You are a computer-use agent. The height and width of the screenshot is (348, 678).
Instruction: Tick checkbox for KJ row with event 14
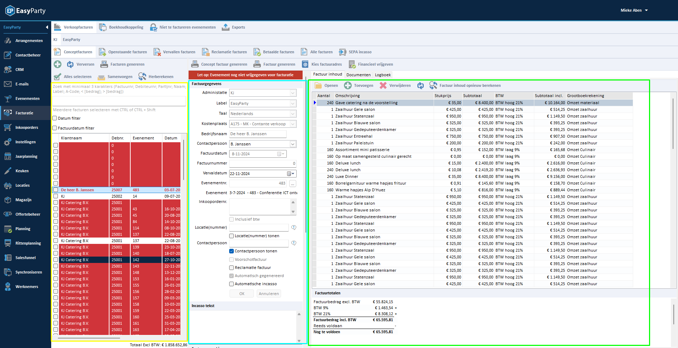click(55, 196)
